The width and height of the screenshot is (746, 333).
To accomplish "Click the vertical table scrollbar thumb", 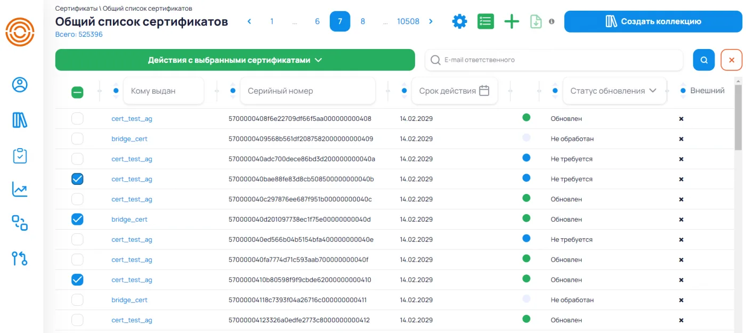I will (x=738, y=117).
